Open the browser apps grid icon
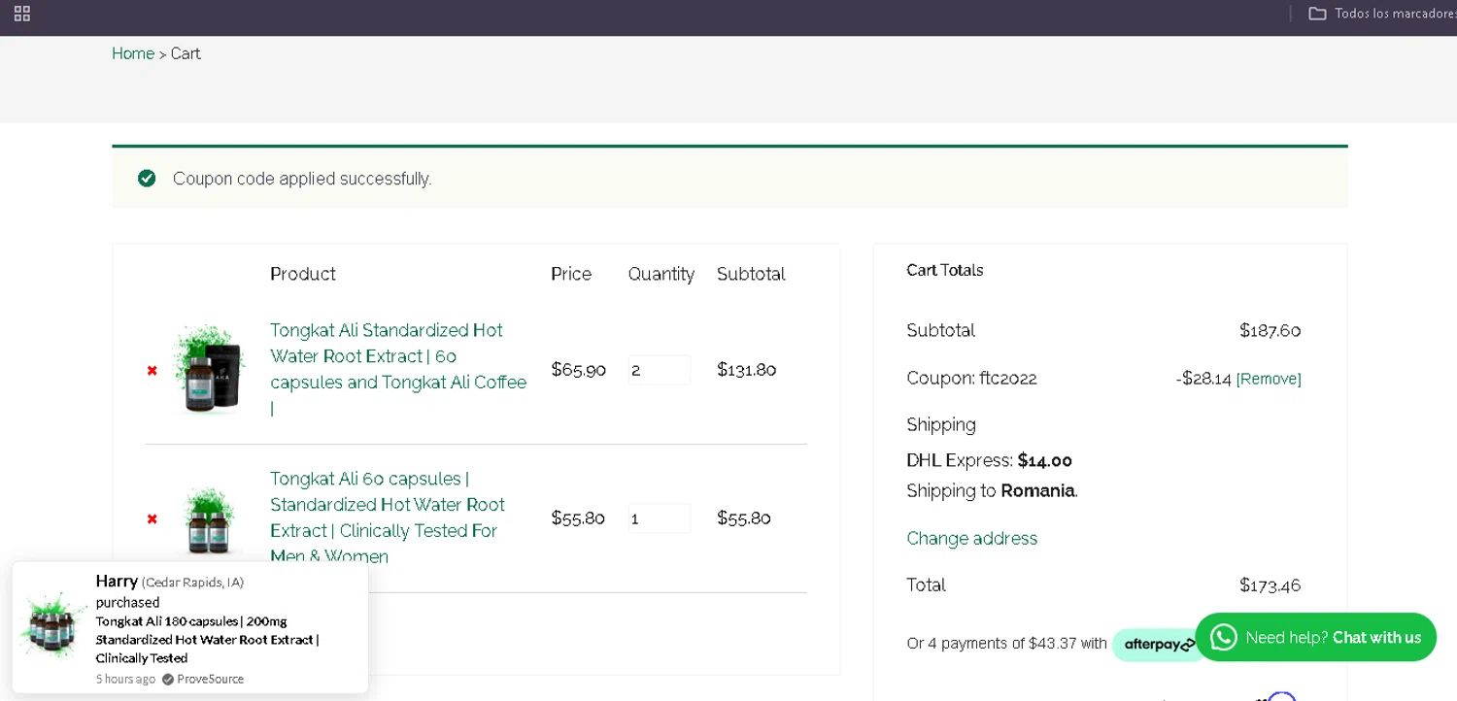The width and height of the screenshot is (1457, 701). (22, 14)
